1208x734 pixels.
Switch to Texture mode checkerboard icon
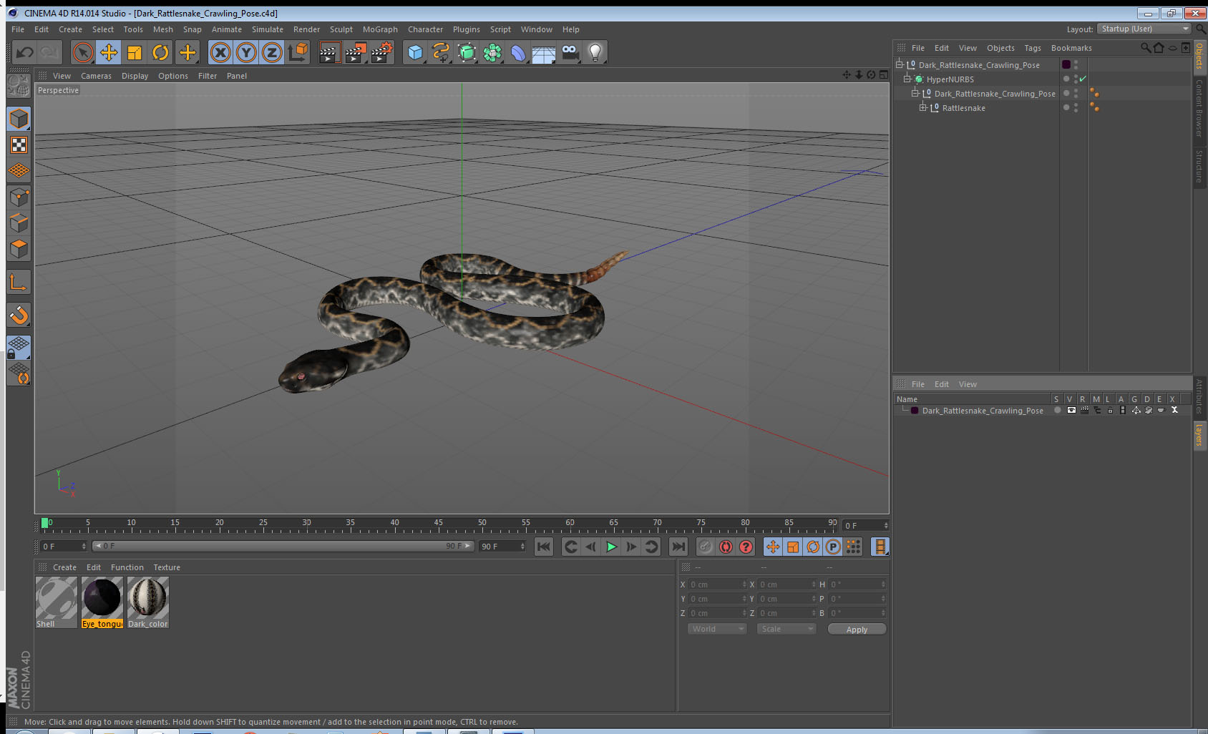click(19, 145)
